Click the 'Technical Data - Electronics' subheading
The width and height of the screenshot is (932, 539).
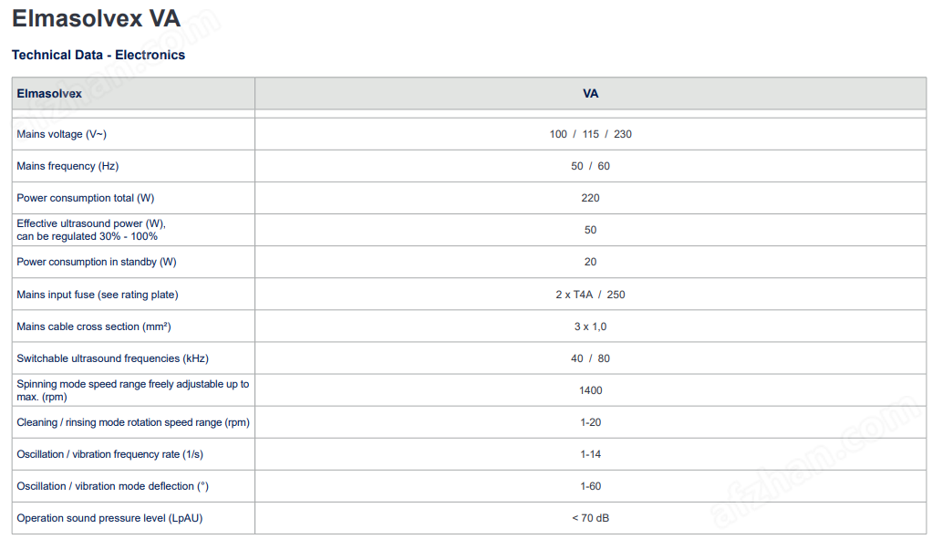tap(98, 55)
